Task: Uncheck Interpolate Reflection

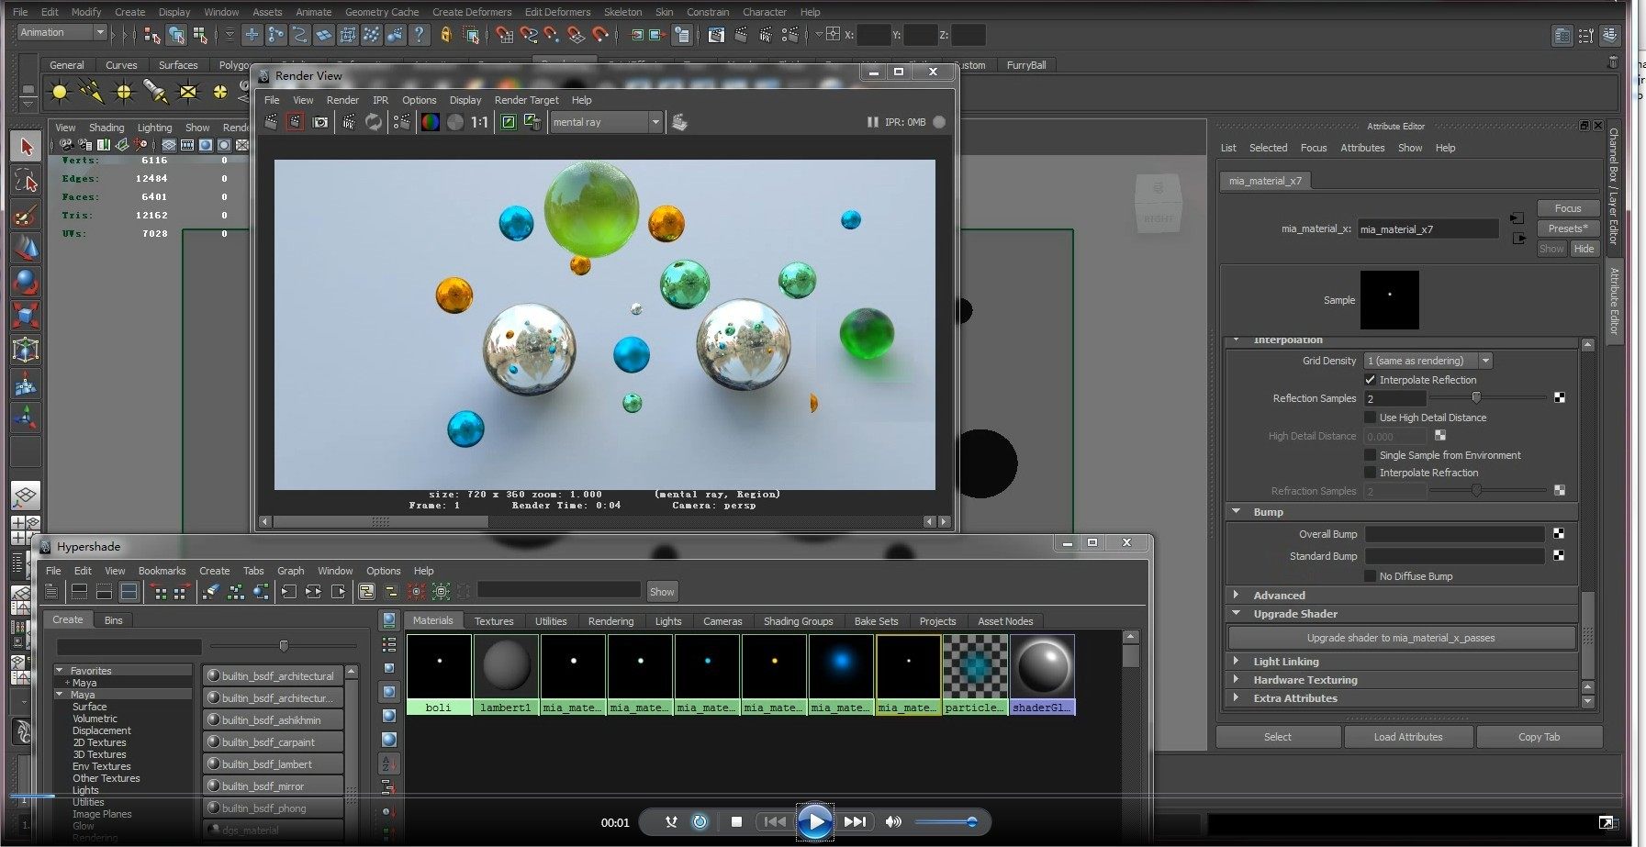Action: 1370,379
